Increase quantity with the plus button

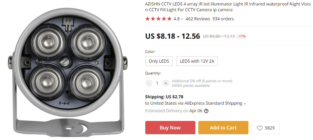click(165, 83)
